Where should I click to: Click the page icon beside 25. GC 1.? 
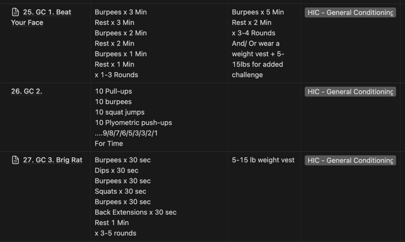pyautogui.click(x=15, y=12)
